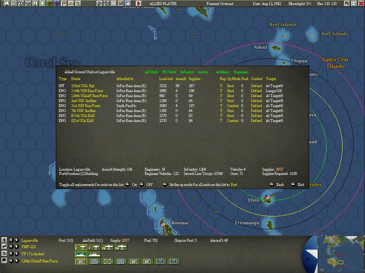This screenshot has width=365, height=273.
Task: Select the first BF ground unit icon
Action: click(81, 261)
